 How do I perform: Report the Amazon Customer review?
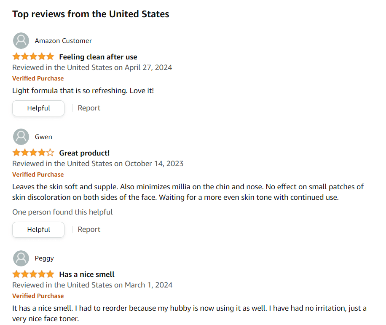pos(89,108)
